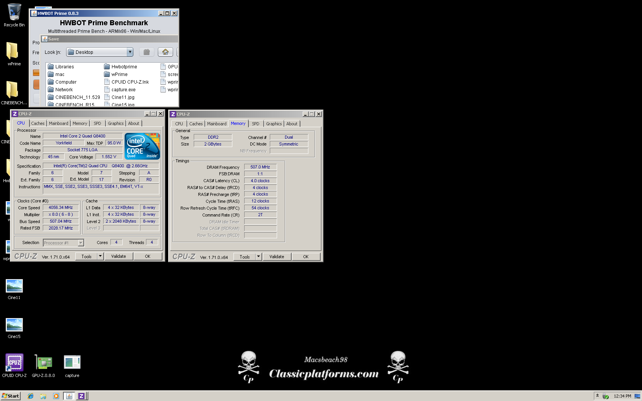Select the wPrime folder in the Save dialog list
642x401 pixels.
point(116,74)
